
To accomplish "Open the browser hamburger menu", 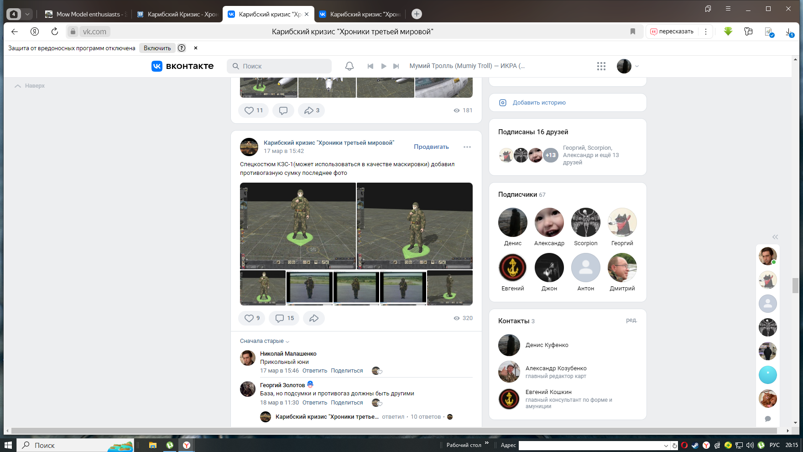I will point(728,9).
